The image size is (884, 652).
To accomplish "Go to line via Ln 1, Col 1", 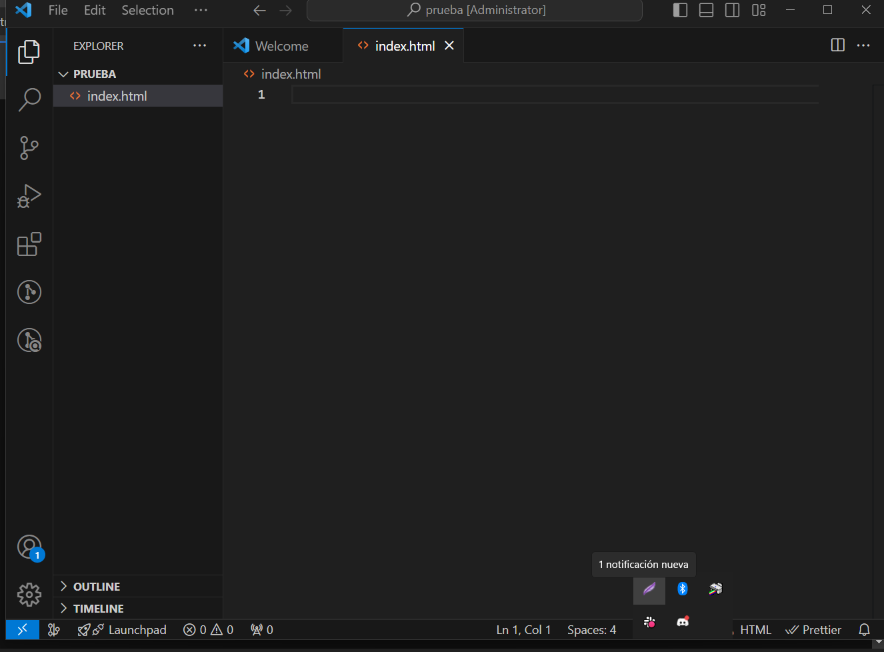I will 523,629.
